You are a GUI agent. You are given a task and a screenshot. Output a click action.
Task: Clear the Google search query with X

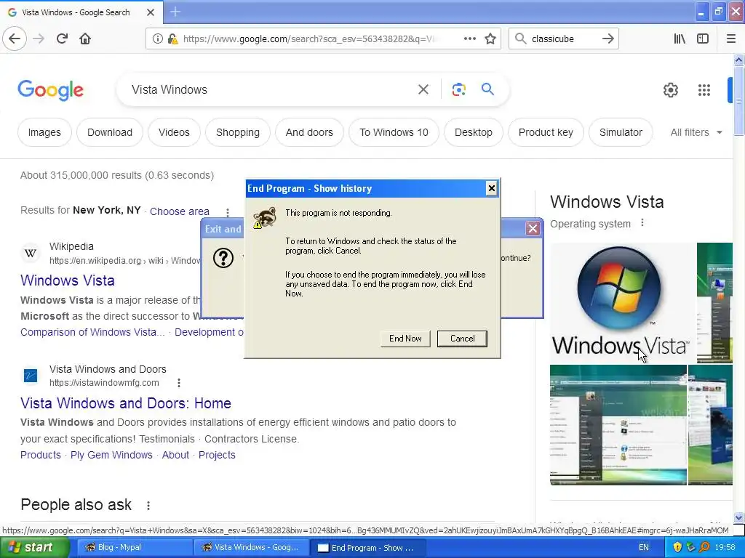pyautogui.click(x=423, y=89)
